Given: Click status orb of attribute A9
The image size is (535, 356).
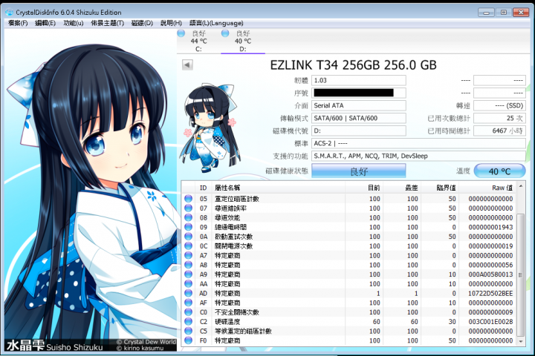Looking at the screenshot, I should pyautogui.click(x=188, y=274).
